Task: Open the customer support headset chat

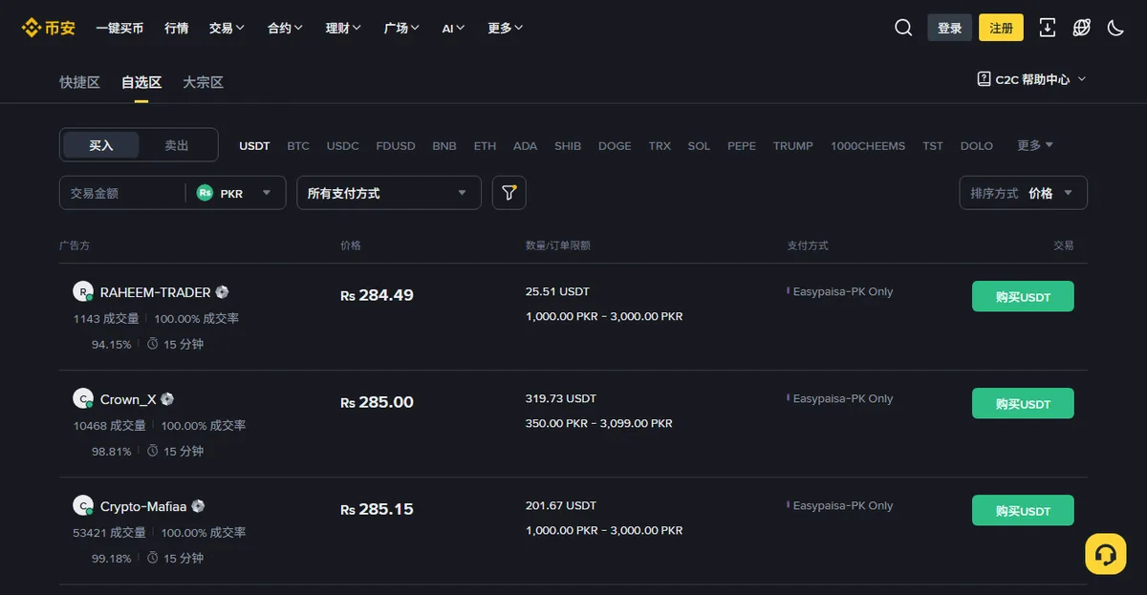Action: pos(1106,554)
